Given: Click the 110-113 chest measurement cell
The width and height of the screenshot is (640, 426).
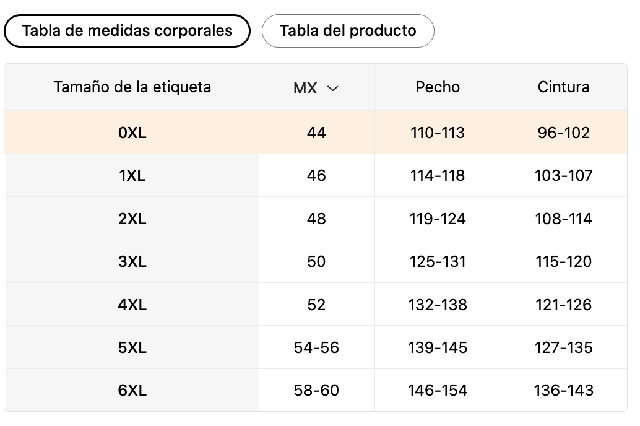Looking at the screenshot, I should tap(438, 133).
